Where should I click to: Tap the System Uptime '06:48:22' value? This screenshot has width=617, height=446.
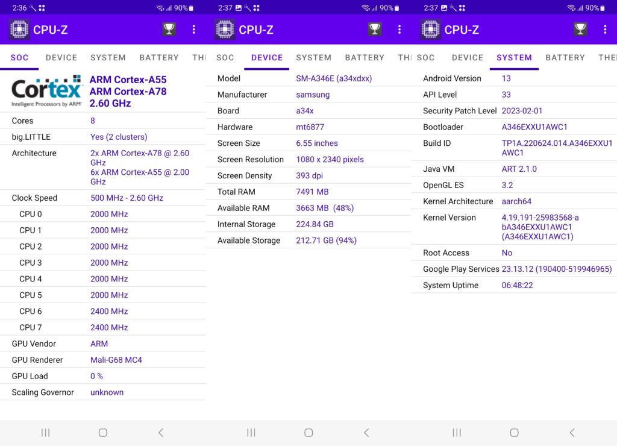pyautogui.click(x=517, y=286)
